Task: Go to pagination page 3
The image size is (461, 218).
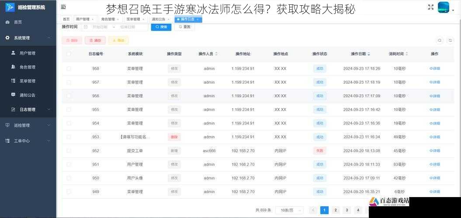Action: point(347,210)
